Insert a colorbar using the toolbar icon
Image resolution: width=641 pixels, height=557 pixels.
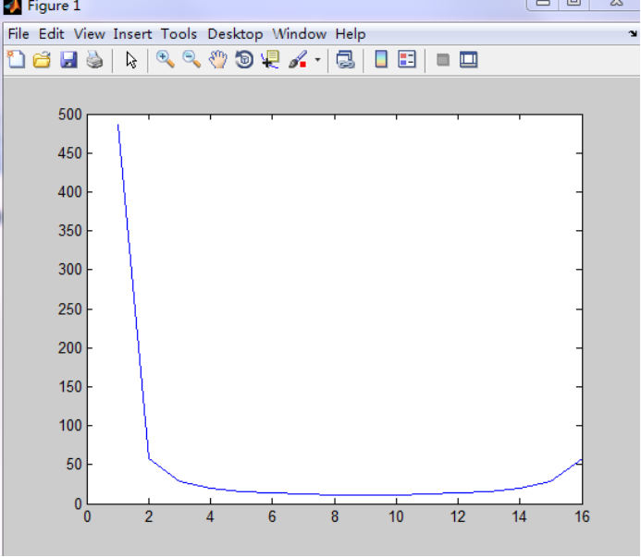381,60
